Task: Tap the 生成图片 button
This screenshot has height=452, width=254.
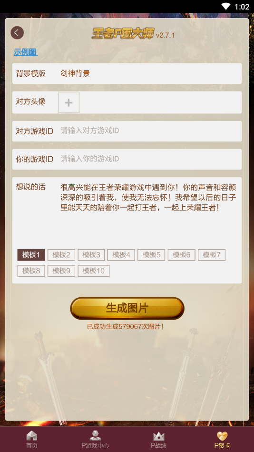Action: 127,308
